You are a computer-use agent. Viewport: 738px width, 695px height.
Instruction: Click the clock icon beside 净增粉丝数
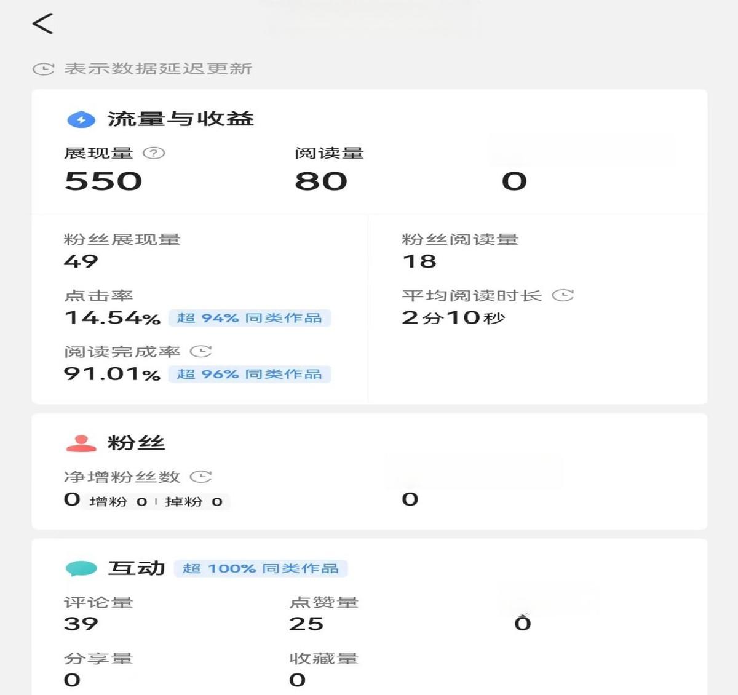click(200, 477)
